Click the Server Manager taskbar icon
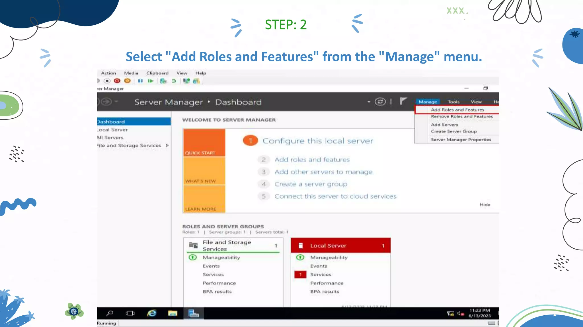The height and width of the screenshot is (327, 583). click(x=194, y=313)
